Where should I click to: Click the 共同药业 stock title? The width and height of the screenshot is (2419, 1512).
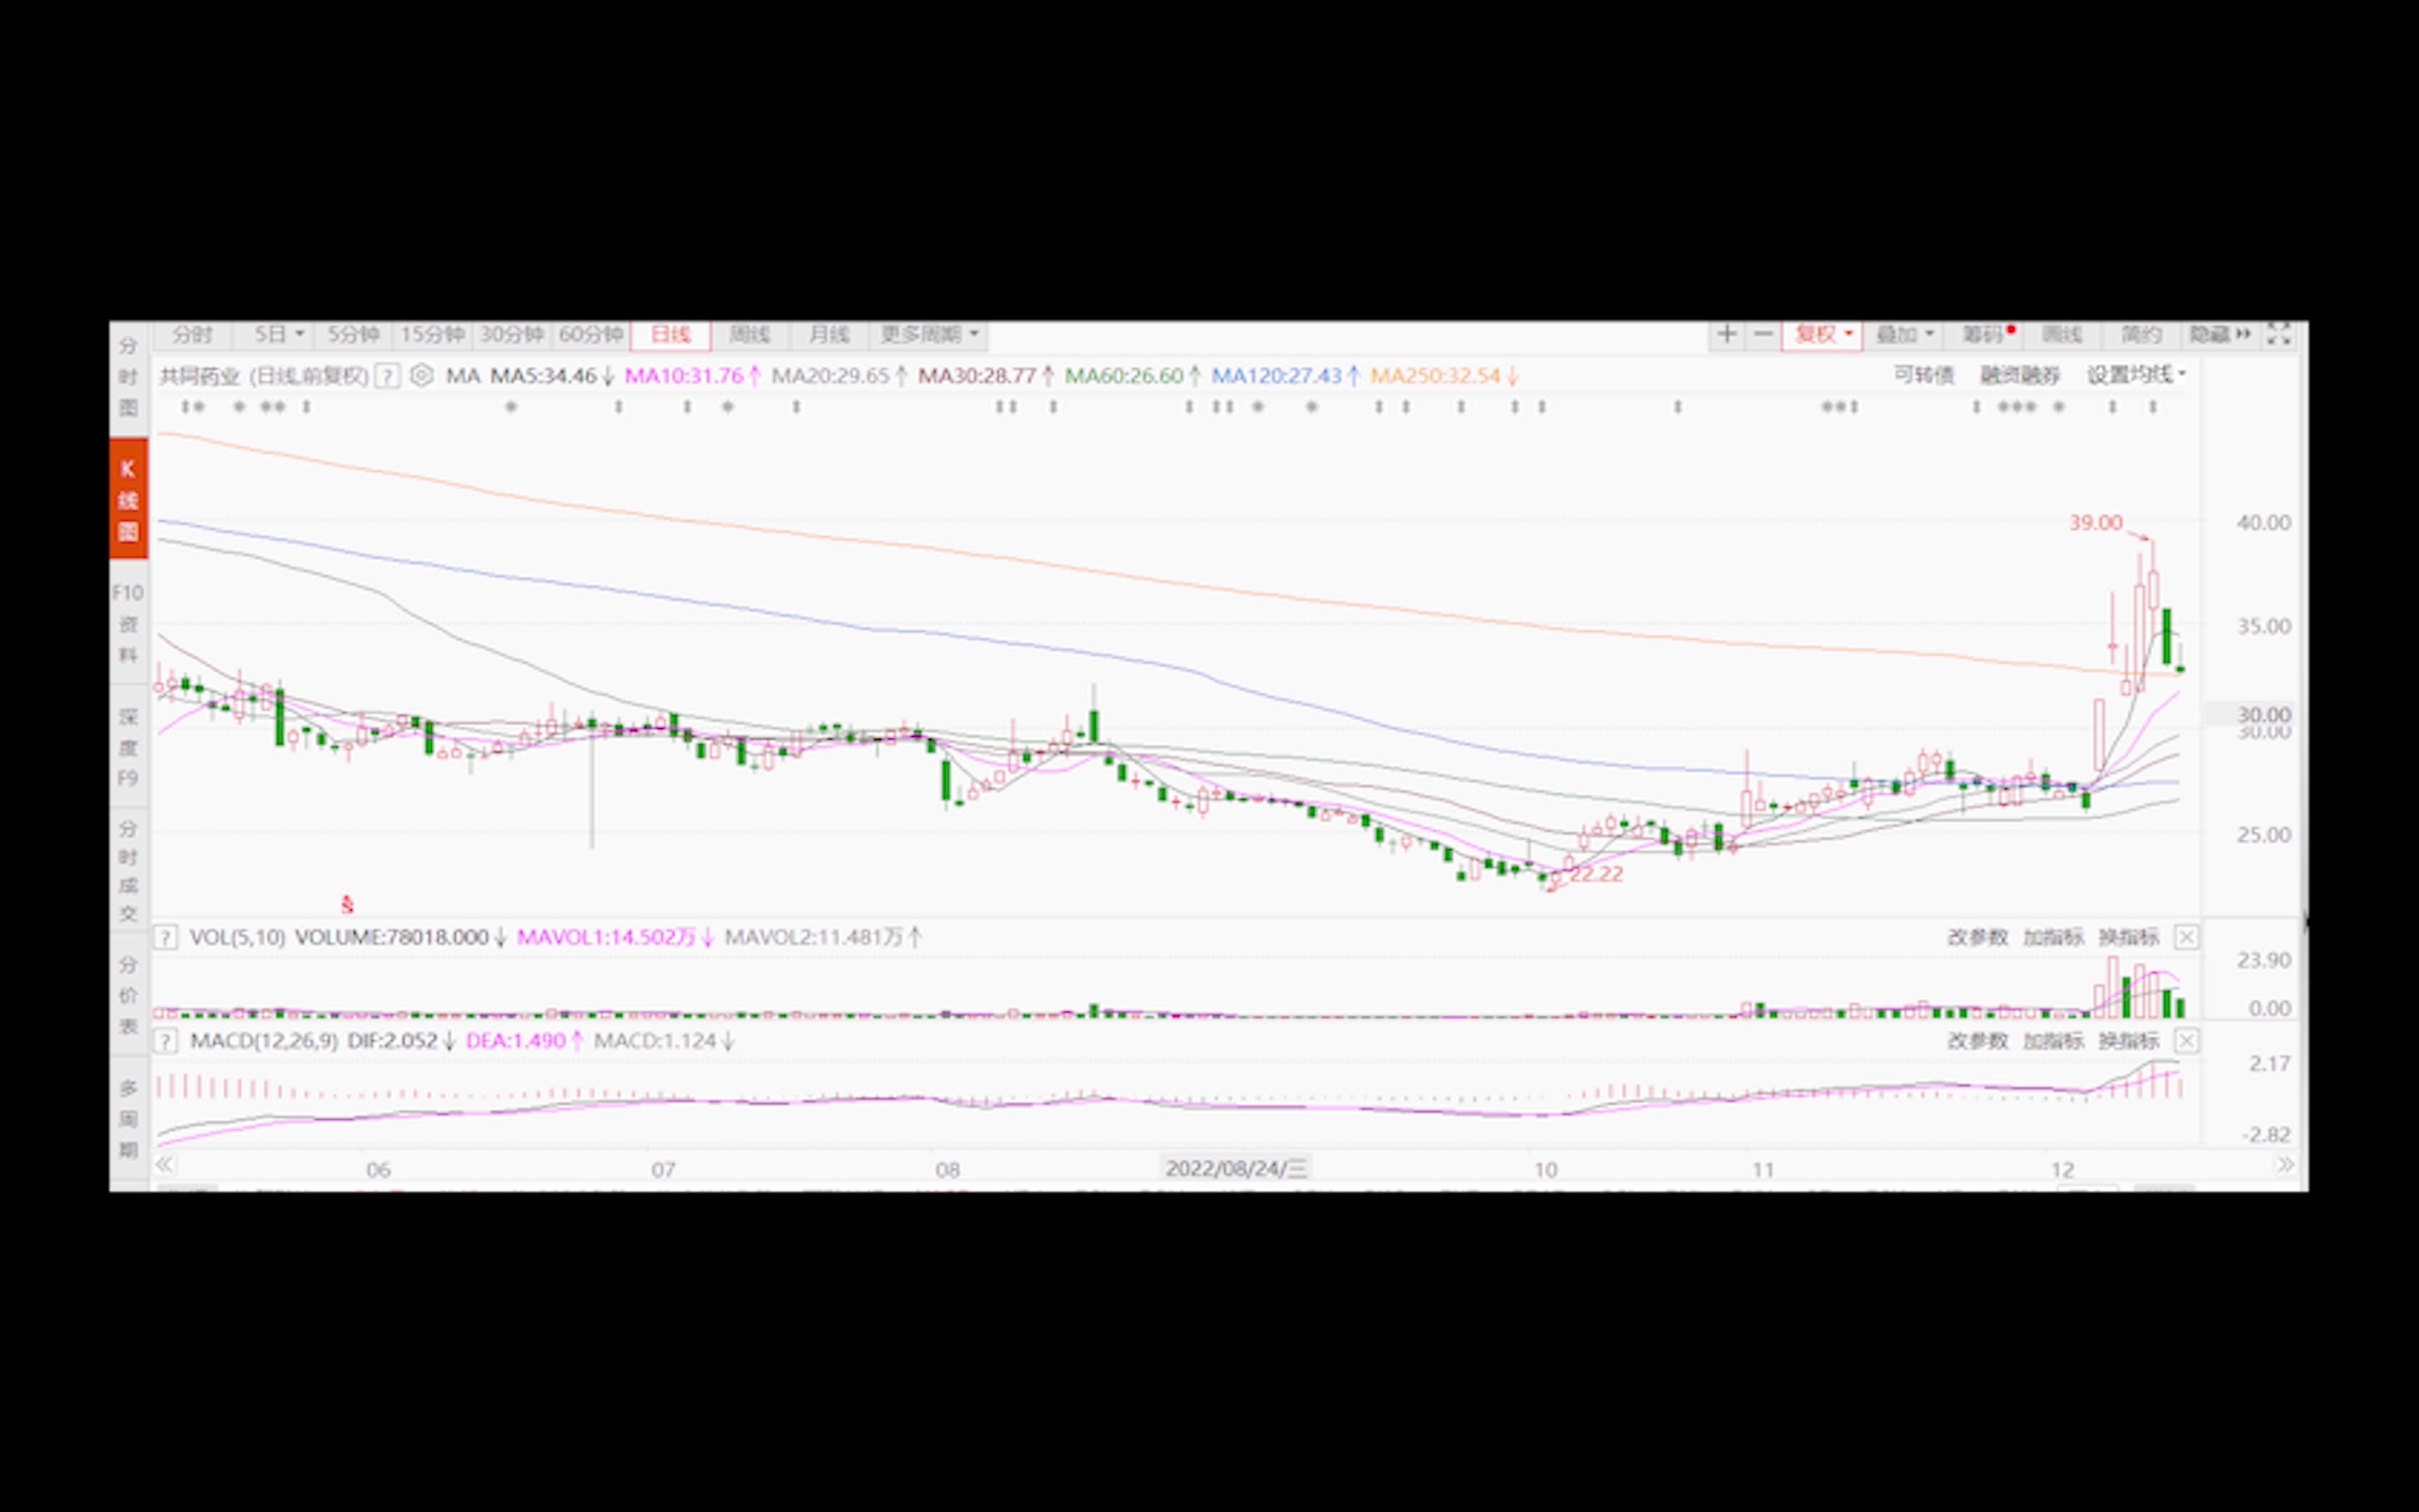pos(200,376)
